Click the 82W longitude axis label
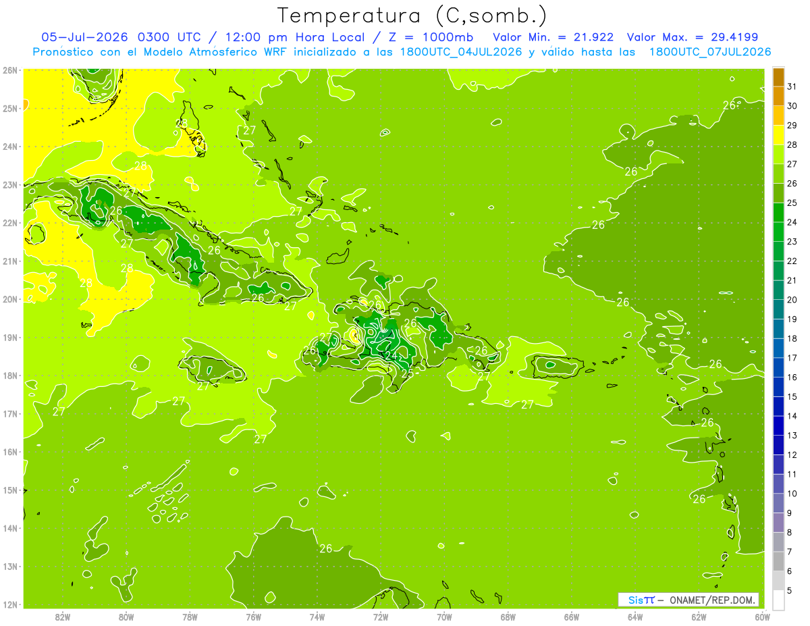 click(x=62, y=617)
